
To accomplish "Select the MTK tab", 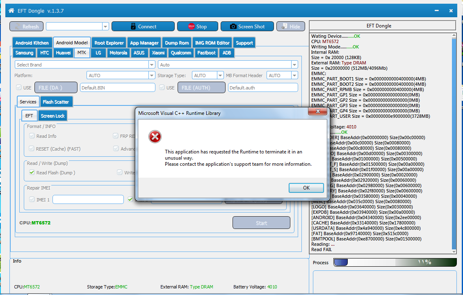I will coord(82,53).
